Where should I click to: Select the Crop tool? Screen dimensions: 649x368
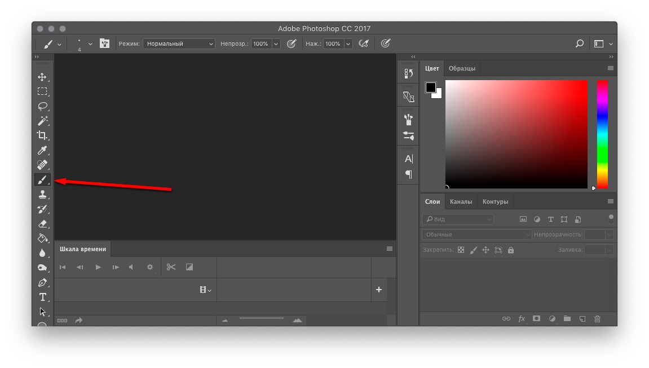tap(42, 135)
